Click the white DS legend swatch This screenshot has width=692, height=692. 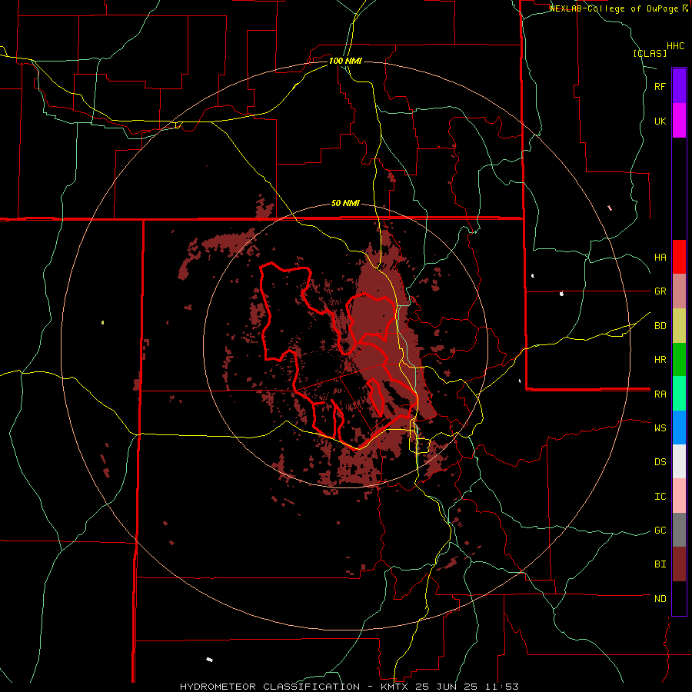click(679, 461)
